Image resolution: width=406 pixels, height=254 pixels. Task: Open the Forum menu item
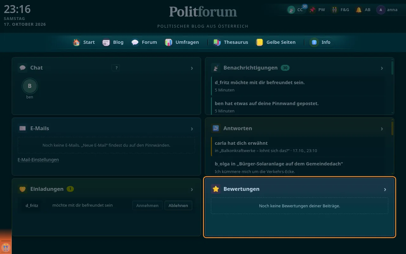[144, 42]
